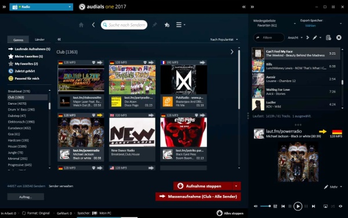Viewport: 348px width, 218px height.
Task: Show 'Zuletzt gehört' stations
Action: tap(21, 71)
